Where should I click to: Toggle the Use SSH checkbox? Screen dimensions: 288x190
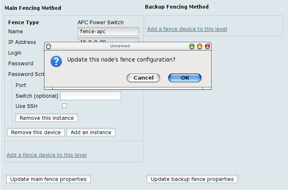click(64, 106)
